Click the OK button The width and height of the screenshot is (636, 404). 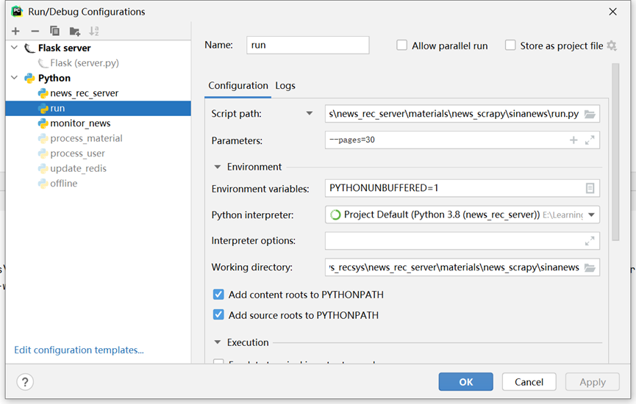point(465,382)
